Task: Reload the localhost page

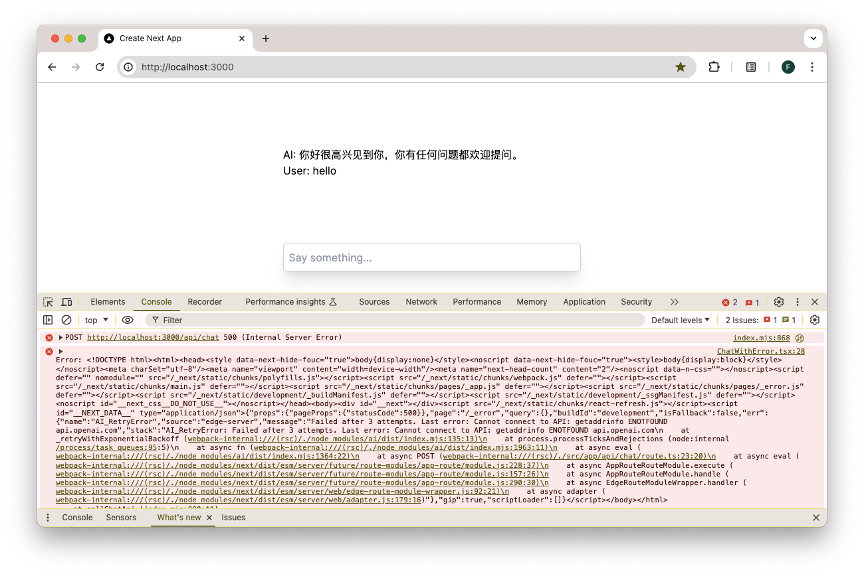Action: coord(100,67)
